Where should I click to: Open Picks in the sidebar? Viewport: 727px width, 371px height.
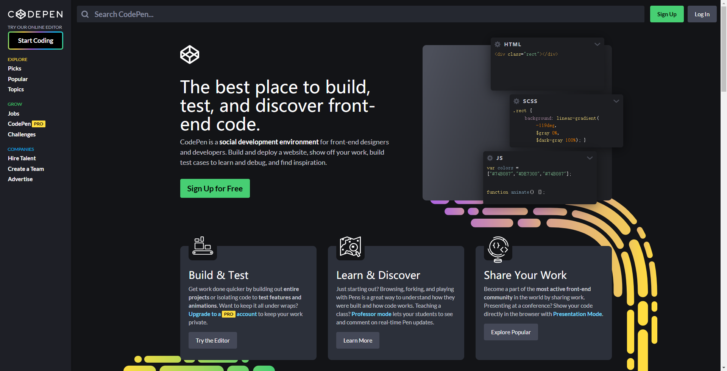(x=14, y=69)
